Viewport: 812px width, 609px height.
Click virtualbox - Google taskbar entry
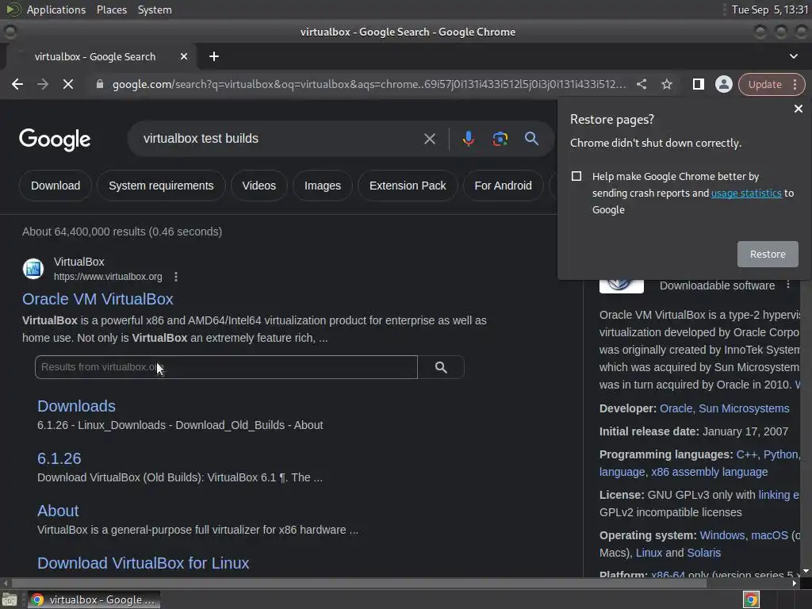[x=94, y=599]
